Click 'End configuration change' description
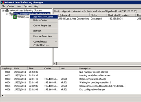Screen dimensions: 141x102 point(92,90)
